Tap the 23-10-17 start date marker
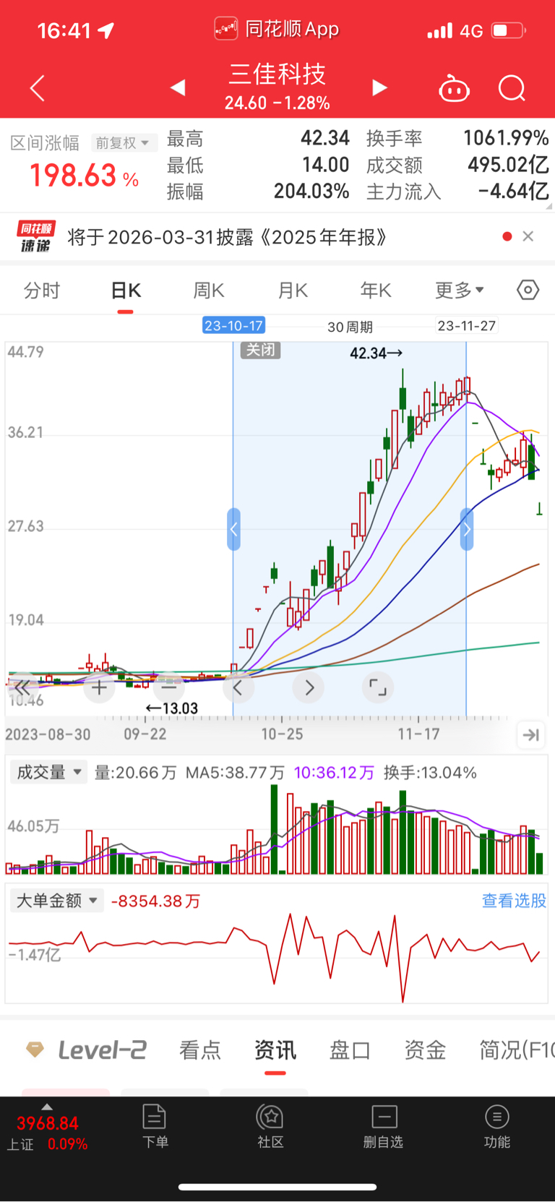 (x=233, y=326)
